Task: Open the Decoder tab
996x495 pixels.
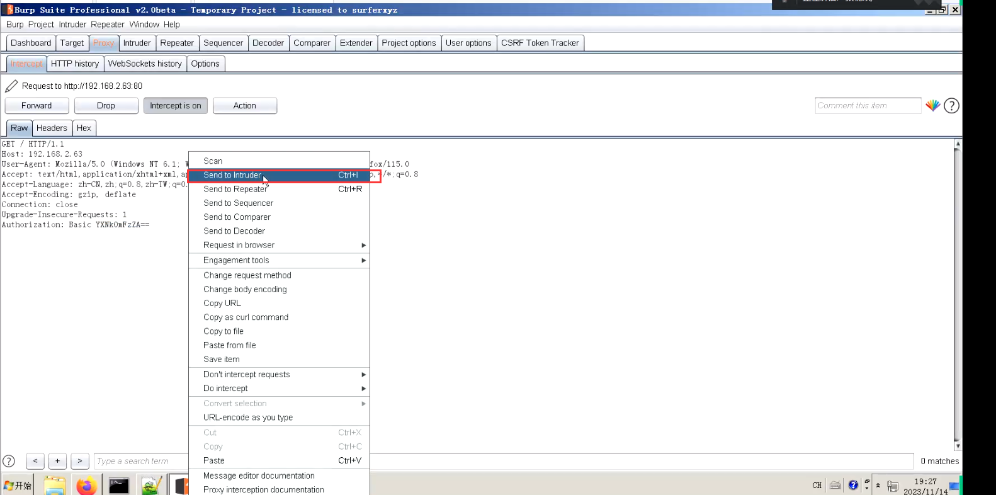Action: click(268, 43)
